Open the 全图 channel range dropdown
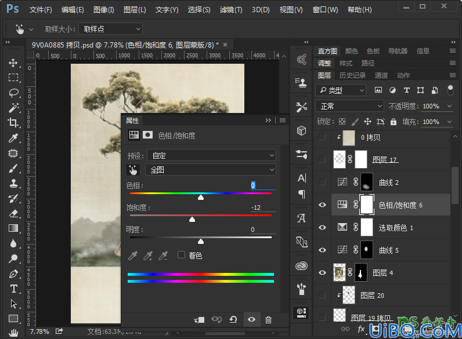462x339 pixels. [x=211, y=170]
